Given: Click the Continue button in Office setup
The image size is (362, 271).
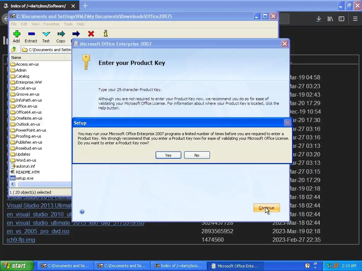Looking at the screenshot, I should pyautogui.click(x=267, y=207).
